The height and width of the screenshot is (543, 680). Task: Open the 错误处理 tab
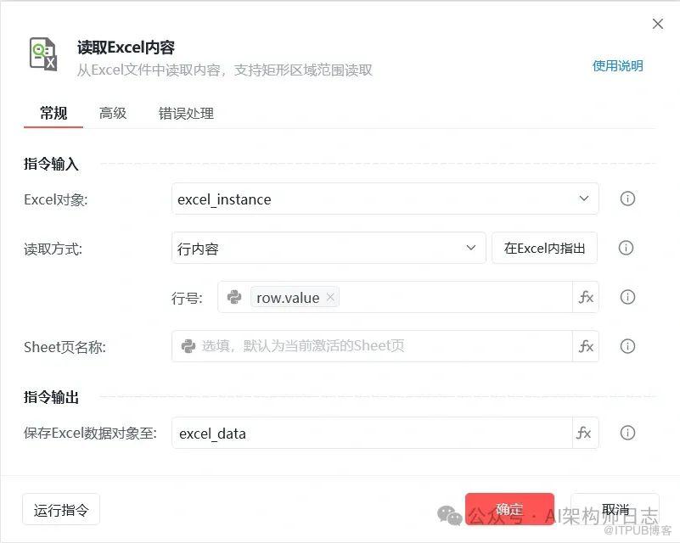click(x=186, y=114)
